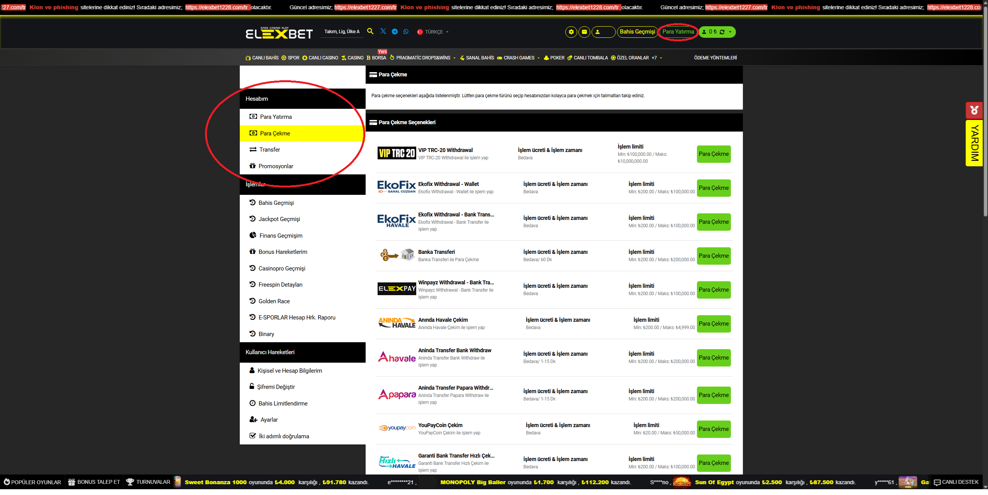The image size is (988, 495).
Task: Select Promosyonlar in sidebar
Action: (x=303, y=166)
